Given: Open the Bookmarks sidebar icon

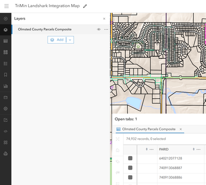Looking at the screenshot, I should (x=6, y=75).
